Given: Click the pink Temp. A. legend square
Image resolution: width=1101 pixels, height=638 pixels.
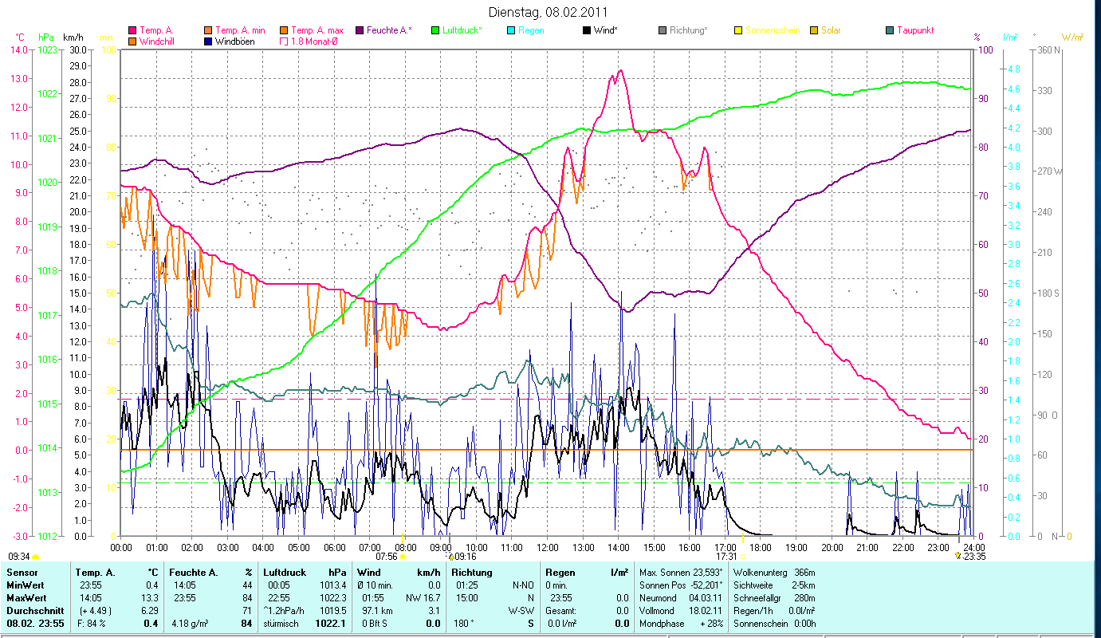Looking at the screenshot, I should [132, 30].
